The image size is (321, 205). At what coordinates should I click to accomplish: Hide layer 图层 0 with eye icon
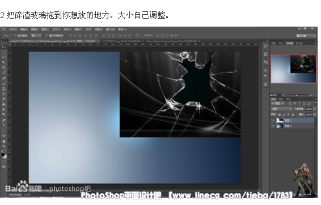273,126
